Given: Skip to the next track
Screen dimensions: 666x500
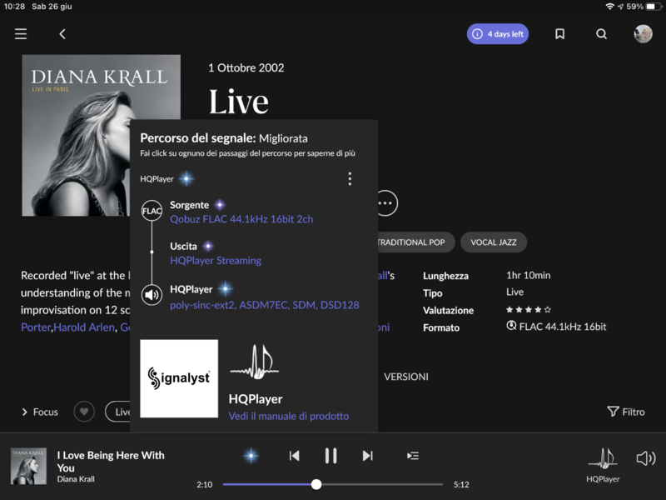Looking at the screenshot, I should click(367, 456).
